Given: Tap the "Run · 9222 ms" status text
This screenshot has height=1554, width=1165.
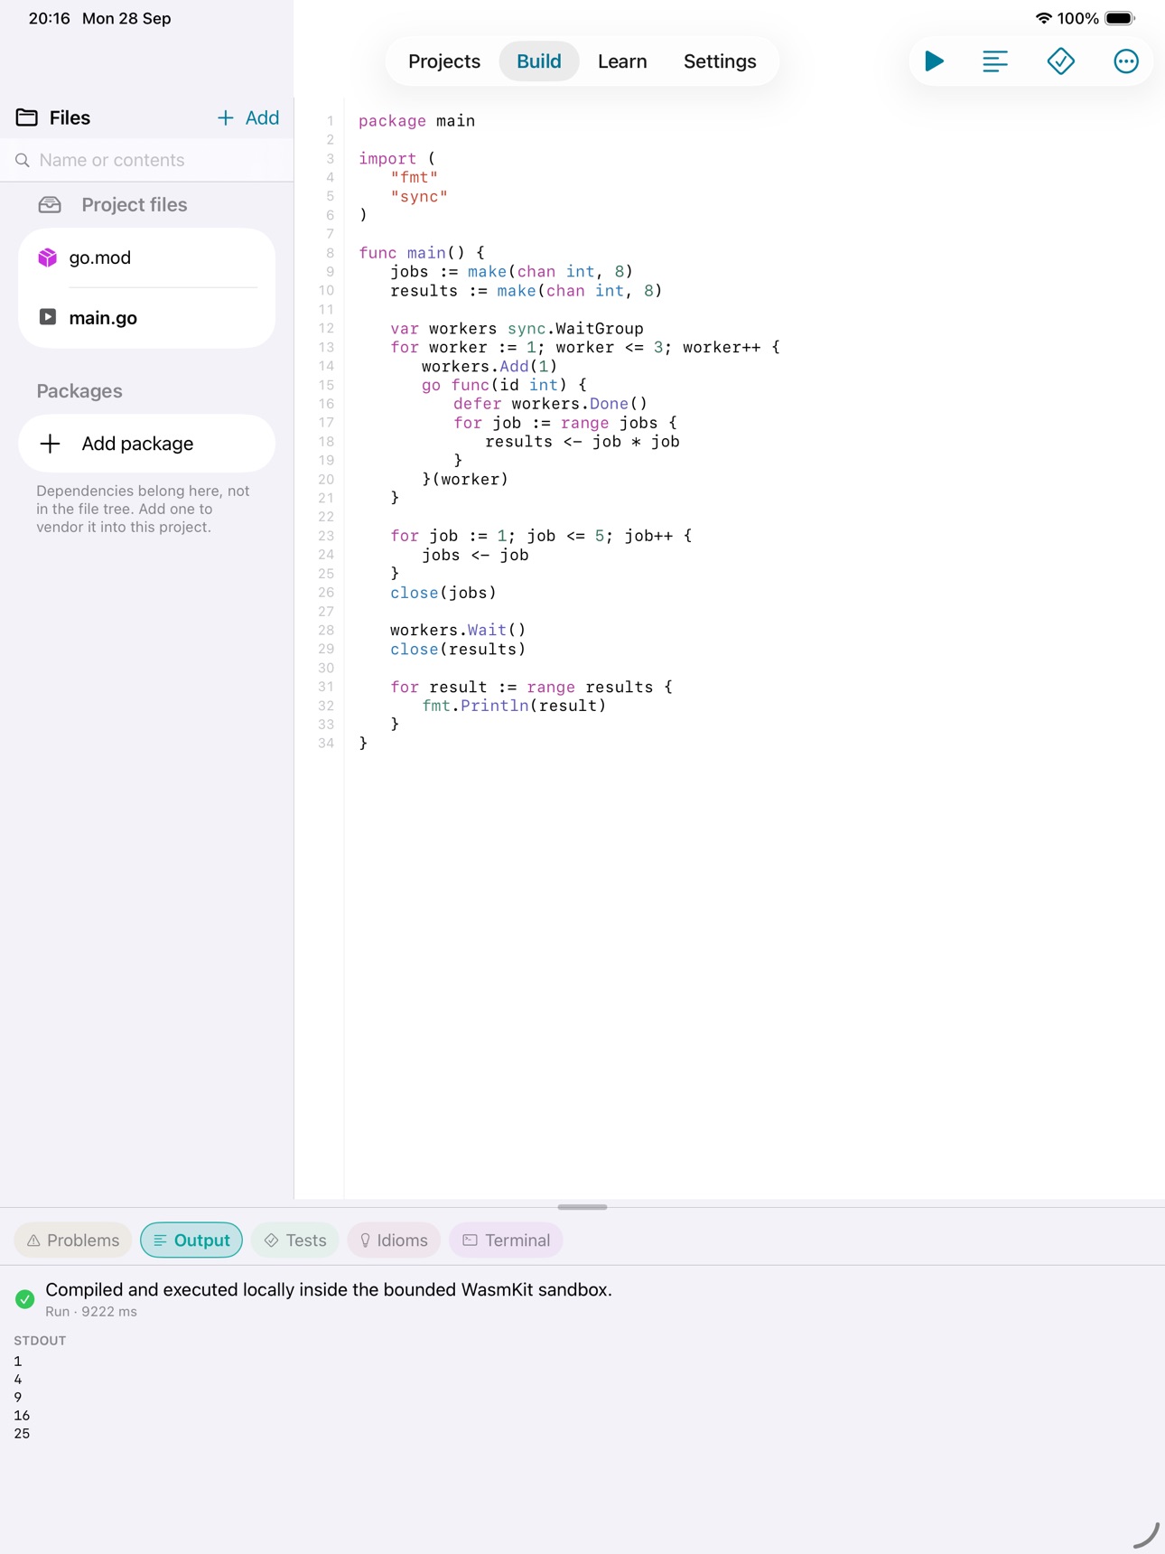Looking at the screenshot, I should point(91,1312).
